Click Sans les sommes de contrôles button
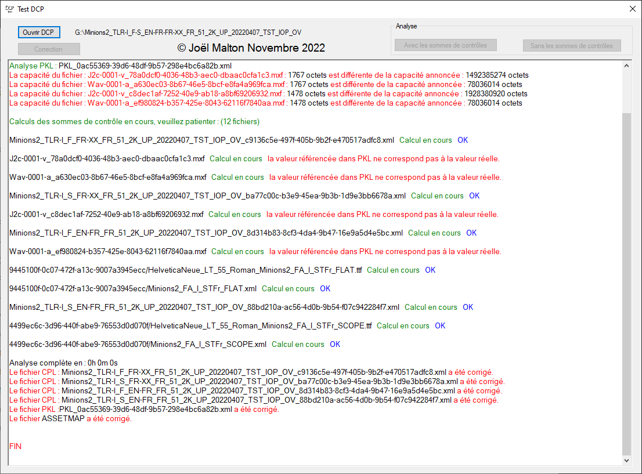The width and height of the screenshot is (642, 474). [572, 45]
